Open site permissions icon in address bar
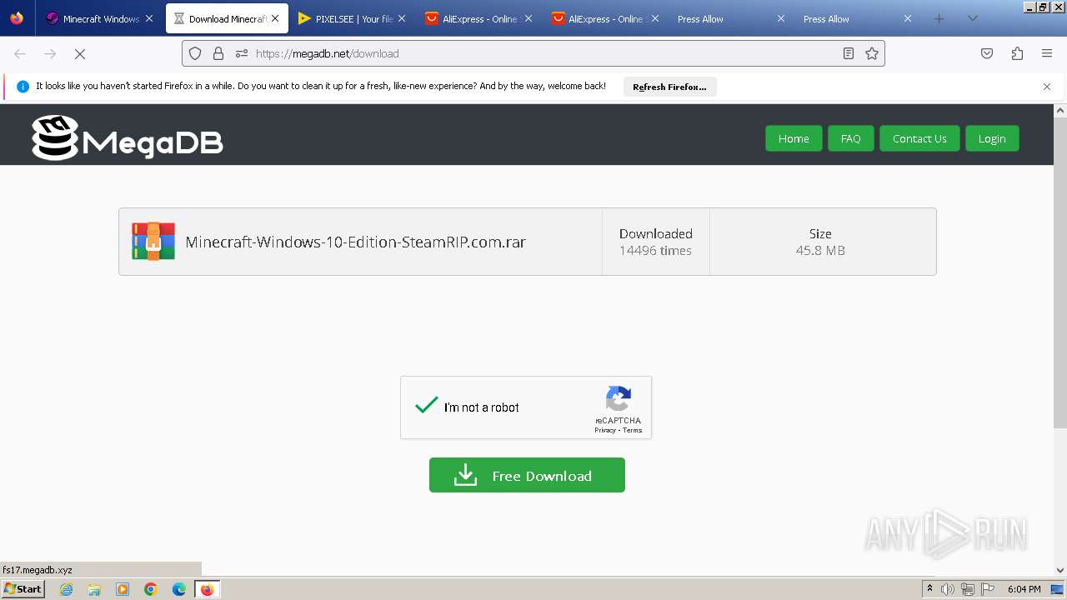 [242, 53]
